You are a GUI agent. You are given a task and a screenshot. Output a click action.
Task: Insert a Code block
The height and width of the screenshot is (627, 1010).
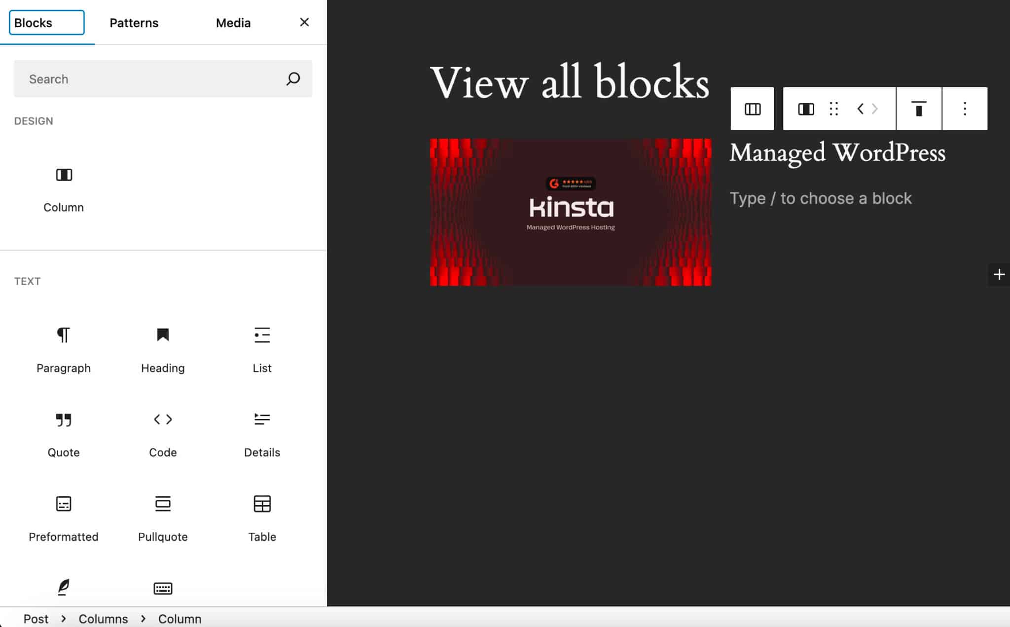click(x=163, y=433)
